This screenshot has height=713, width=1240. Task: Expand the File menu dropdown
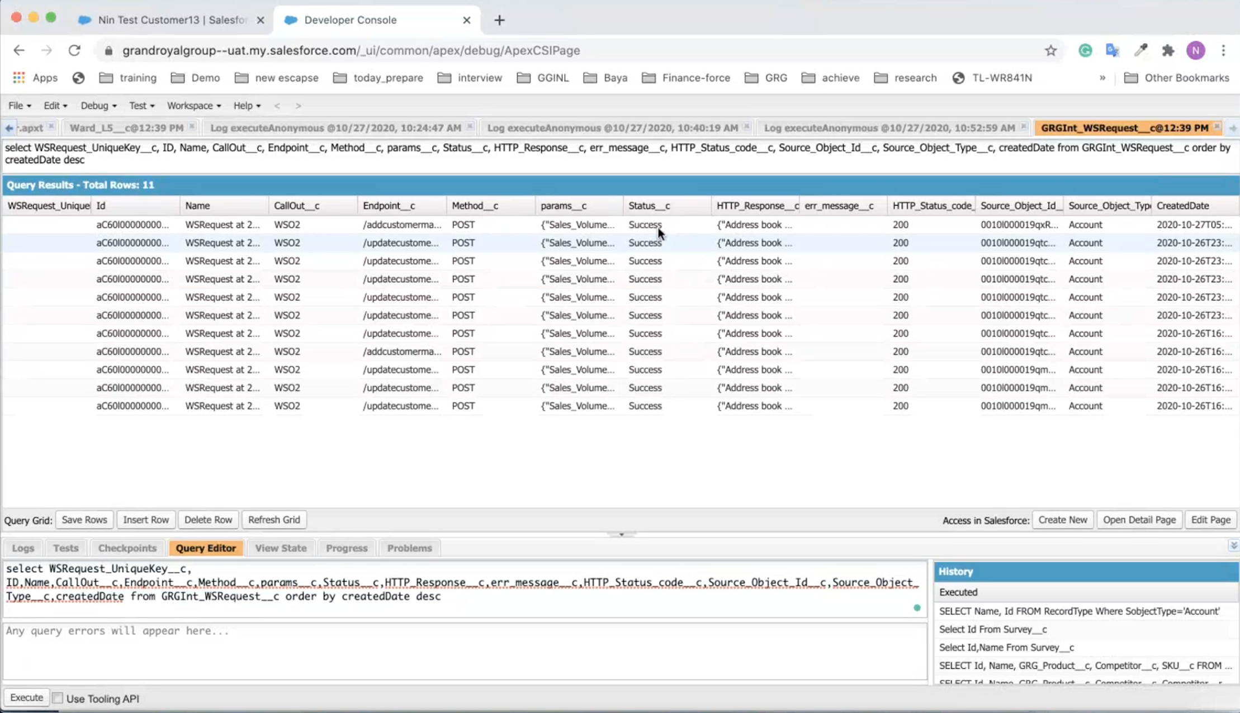click(x=20, y=106)
